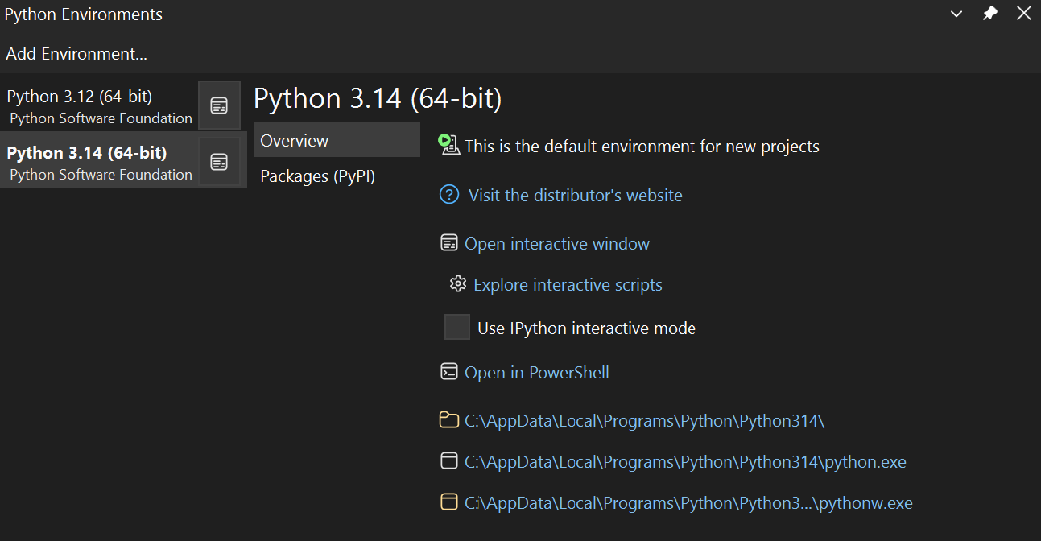Click the question mark help icon

click(x=448, y=194)
